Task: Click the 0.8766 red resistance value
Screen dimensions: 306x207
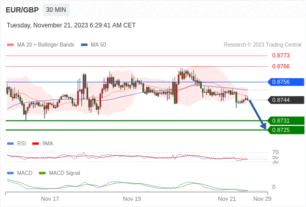Action: (x=281, y=66)
